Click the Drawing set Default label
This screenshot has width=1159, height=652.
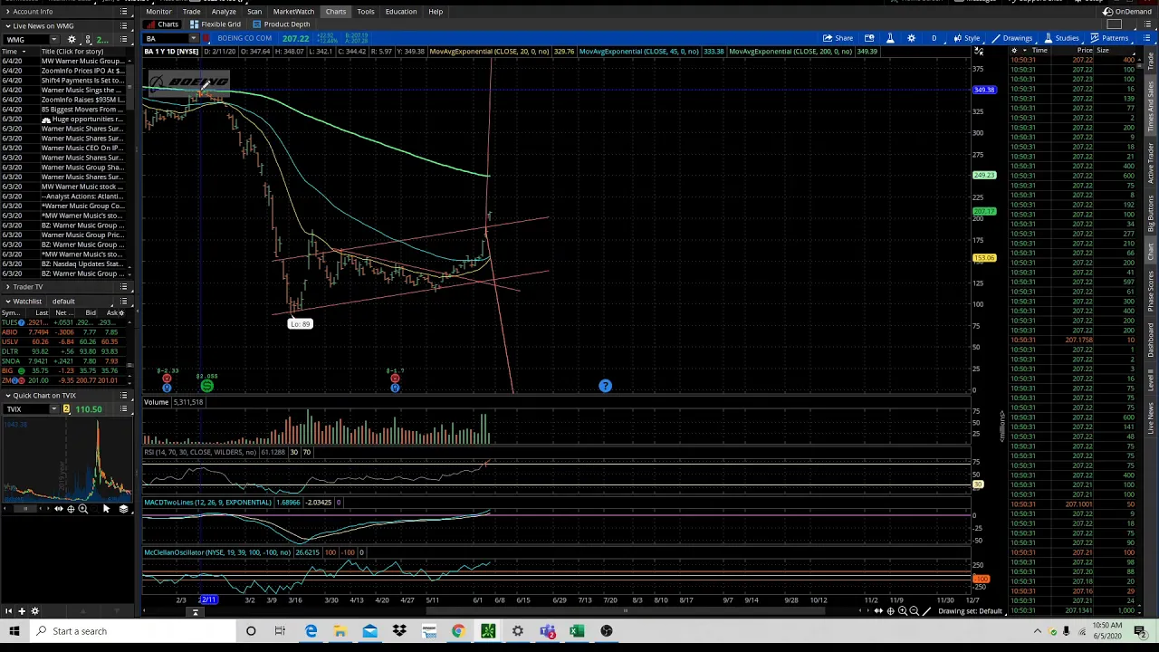coord(971,611)
